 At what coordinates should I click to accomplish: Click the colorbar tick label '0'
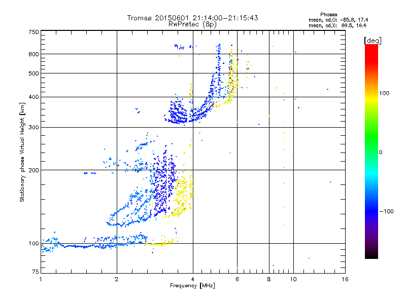(381, 153)
